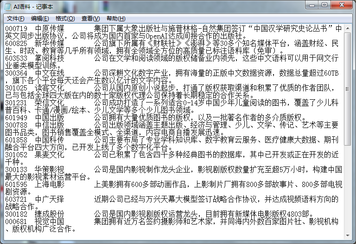Click company name 中文在线
The width and height of the screenshot is (356, 244).
pos(50,73)
